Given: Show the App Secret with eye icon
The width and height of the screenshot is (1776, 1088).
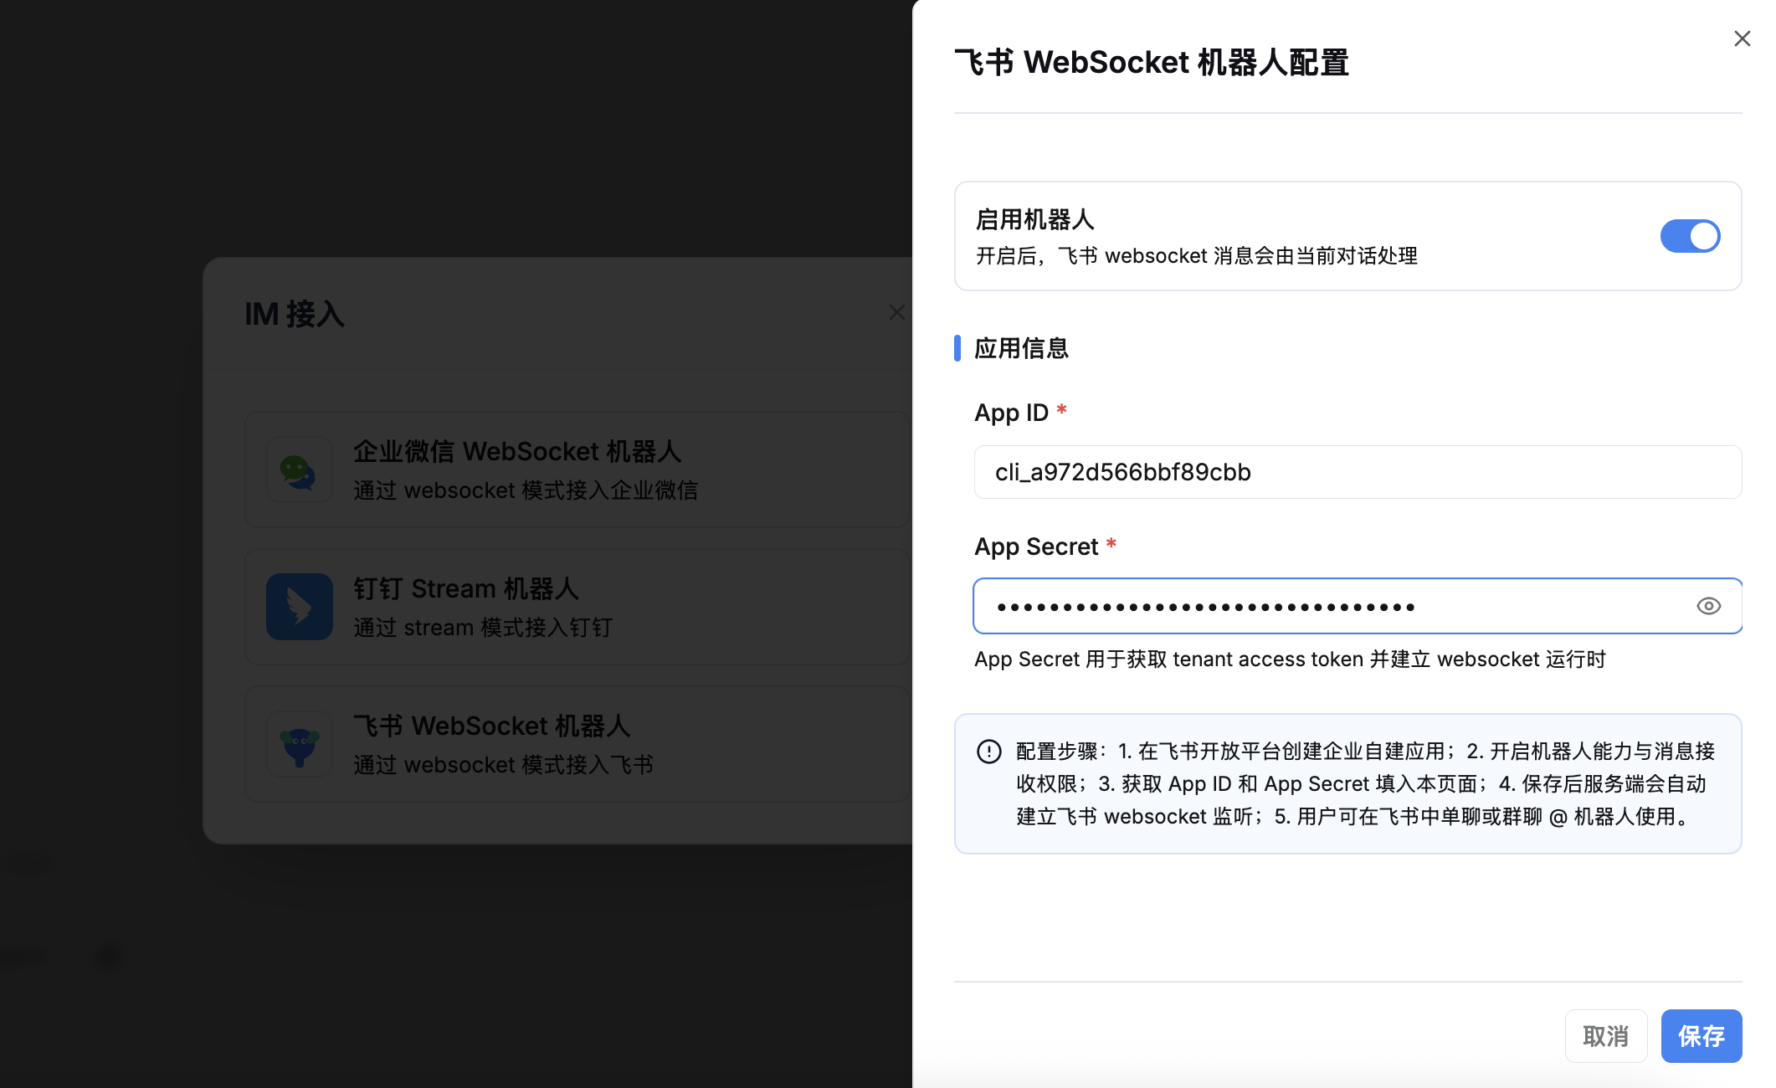Looking at the screenshot, I should click(1708, 606).
